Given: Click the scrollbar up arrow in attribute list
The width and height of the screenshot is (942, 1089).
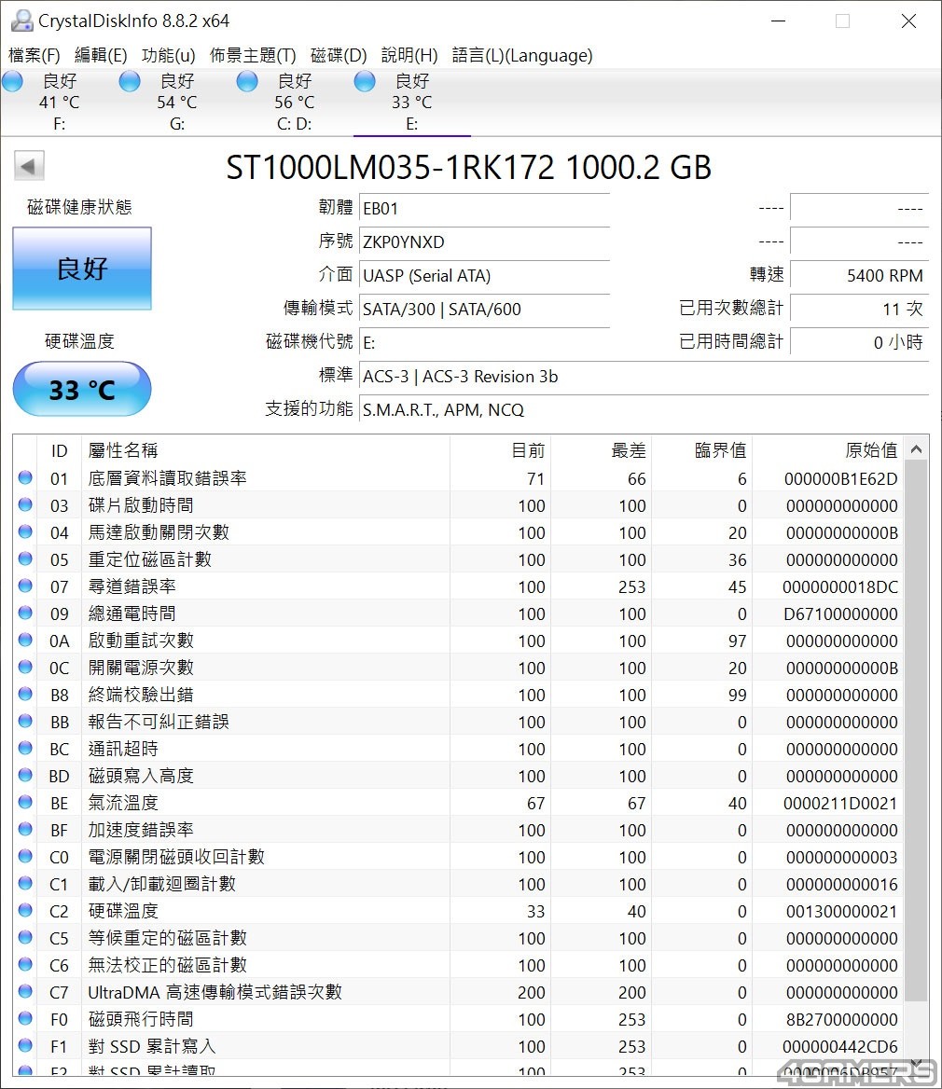Looking at the screenshot, I should coord(916,449).
